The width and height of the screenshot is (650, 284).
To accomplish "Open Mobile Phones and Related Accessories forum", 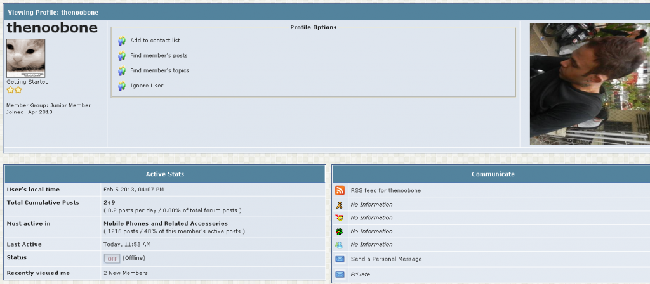I will (165, 224).
